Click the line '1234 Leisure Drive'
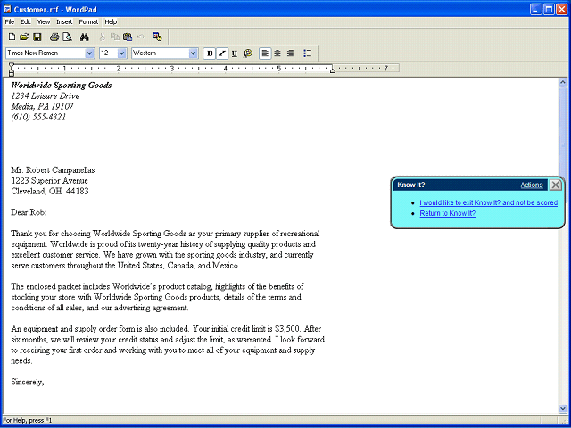Viewport: 571px width, 428px height. tap(46, 96)
